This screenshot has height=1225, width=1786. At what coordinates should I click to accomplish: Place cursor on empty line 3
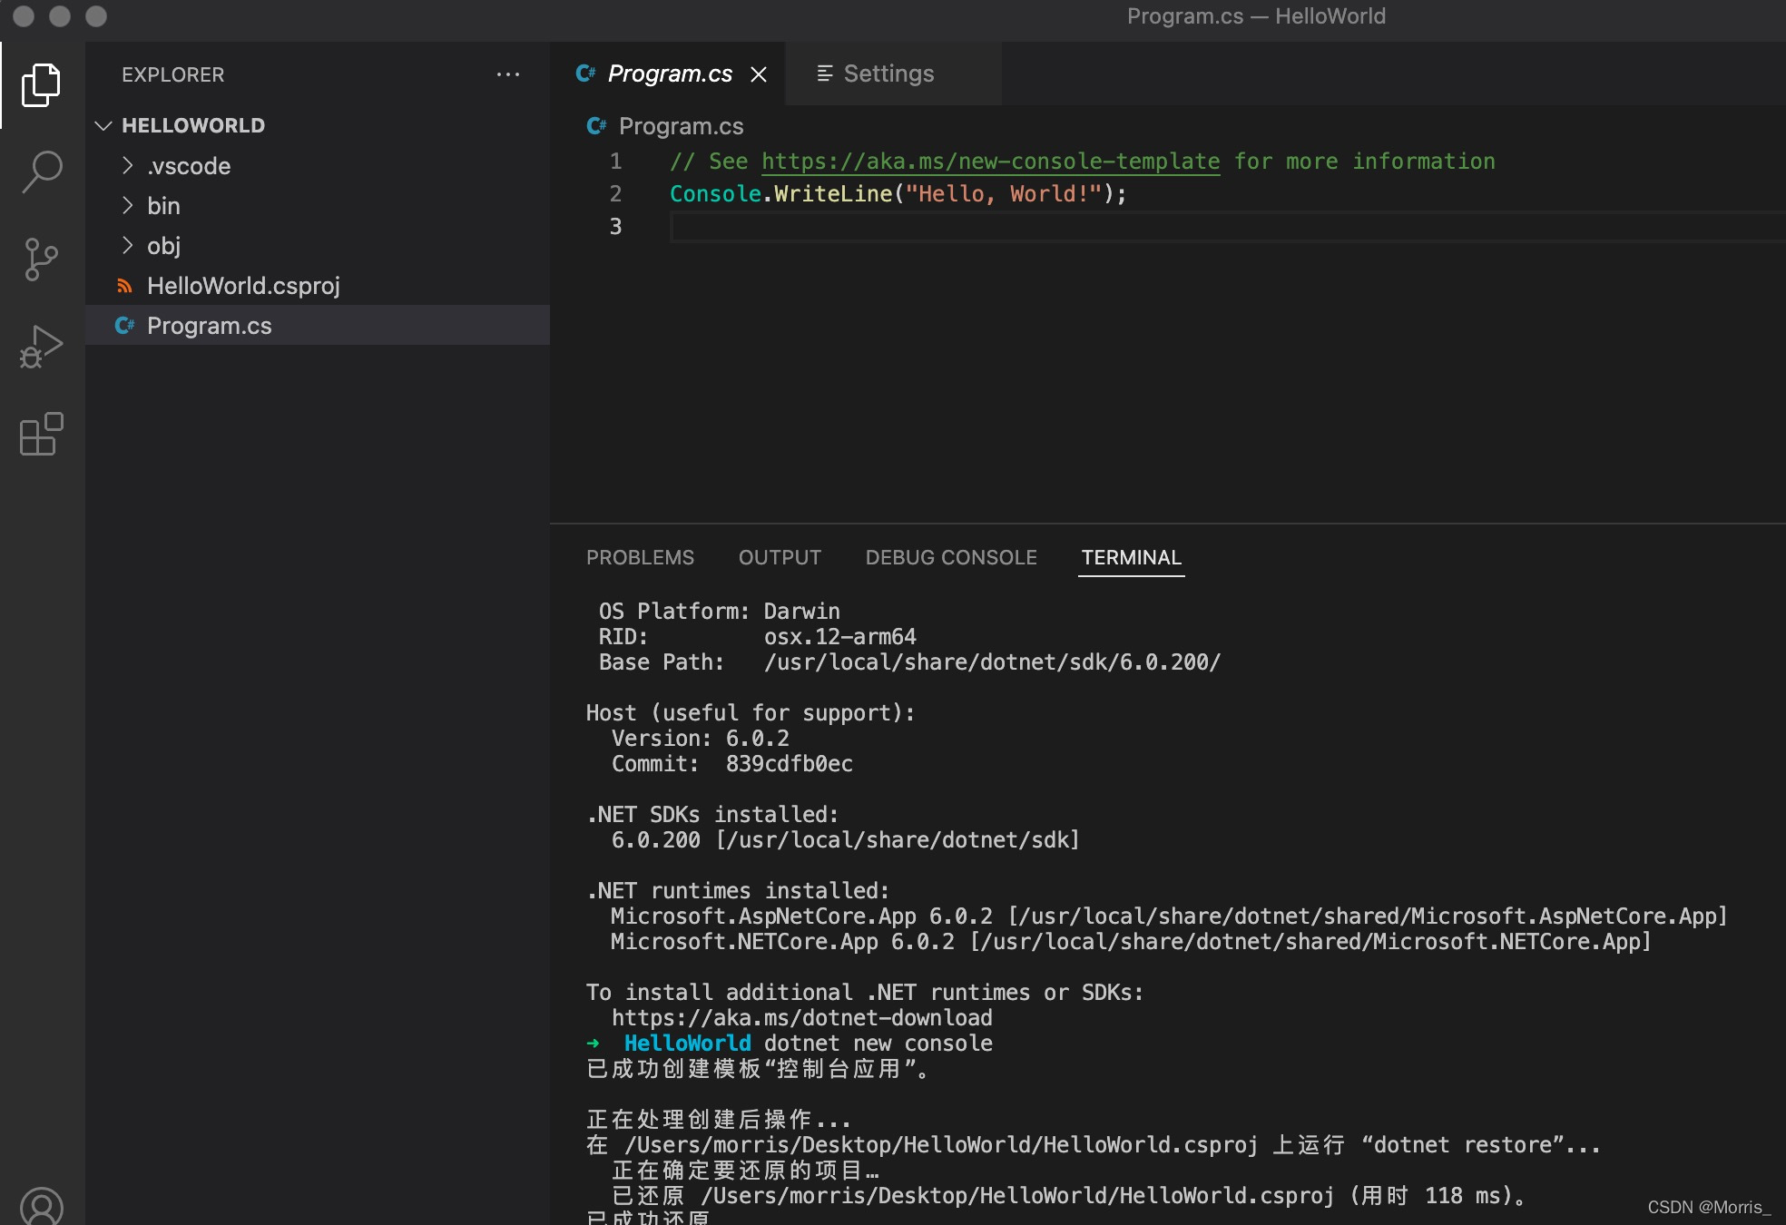pyautogui.click(x=1227, y=227)
